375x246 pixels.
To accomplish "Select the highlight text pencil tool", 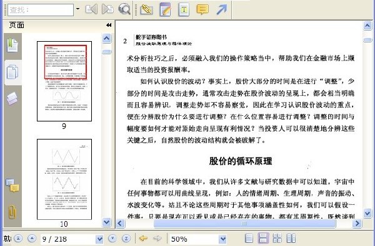I will pyautogui.click(x=165, y=9).
